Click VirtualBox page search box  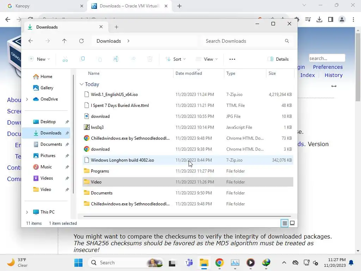click(x=327, y=58)
